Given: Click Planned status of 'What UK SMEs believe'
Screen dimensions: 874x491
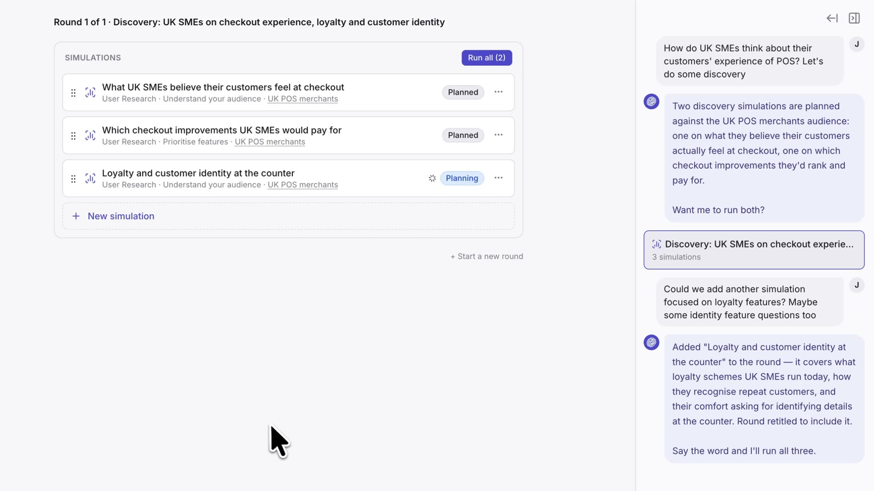Looking at the screenshot, I should pos(463,92).
